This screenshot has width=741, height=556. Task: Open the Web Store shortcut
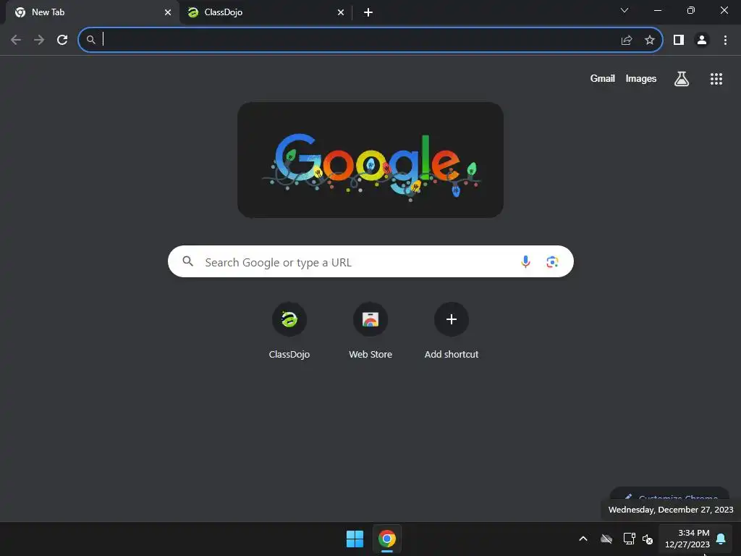pos(370,331)
